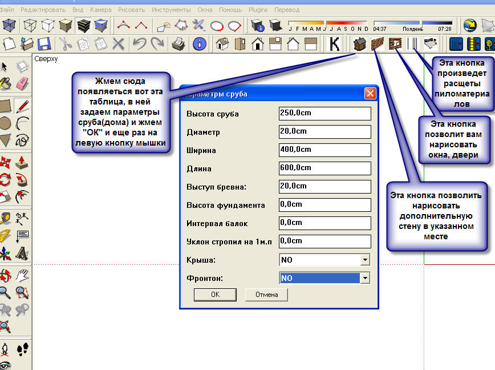Click the windows and doors plugin icon
Image resolution: width=495 pixels, height=370 pixels.
point(395,43)
